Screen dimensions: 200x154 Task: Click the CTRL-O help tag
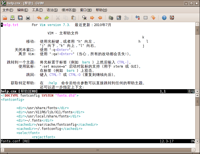(75, 75)
